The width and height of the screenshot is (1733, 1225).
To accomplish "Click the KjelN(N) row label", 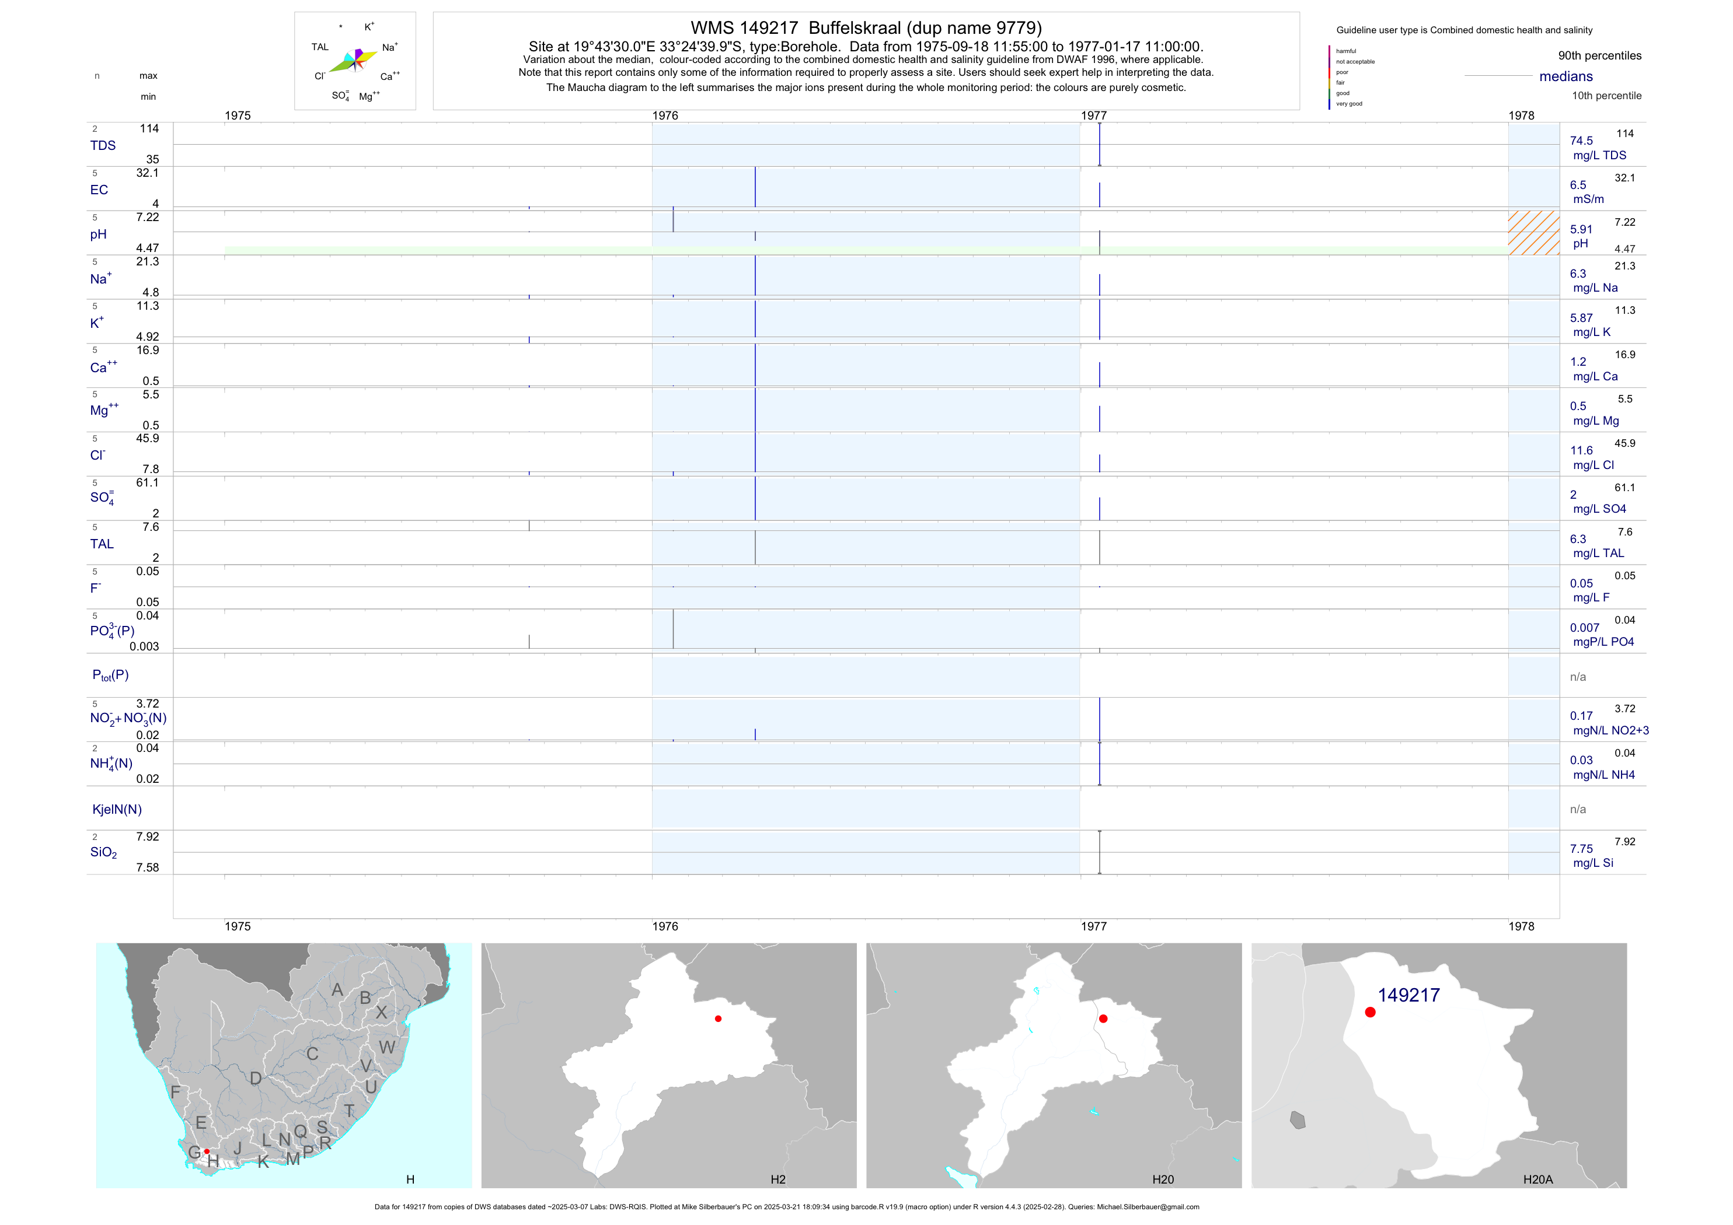I will click(117, 810).
